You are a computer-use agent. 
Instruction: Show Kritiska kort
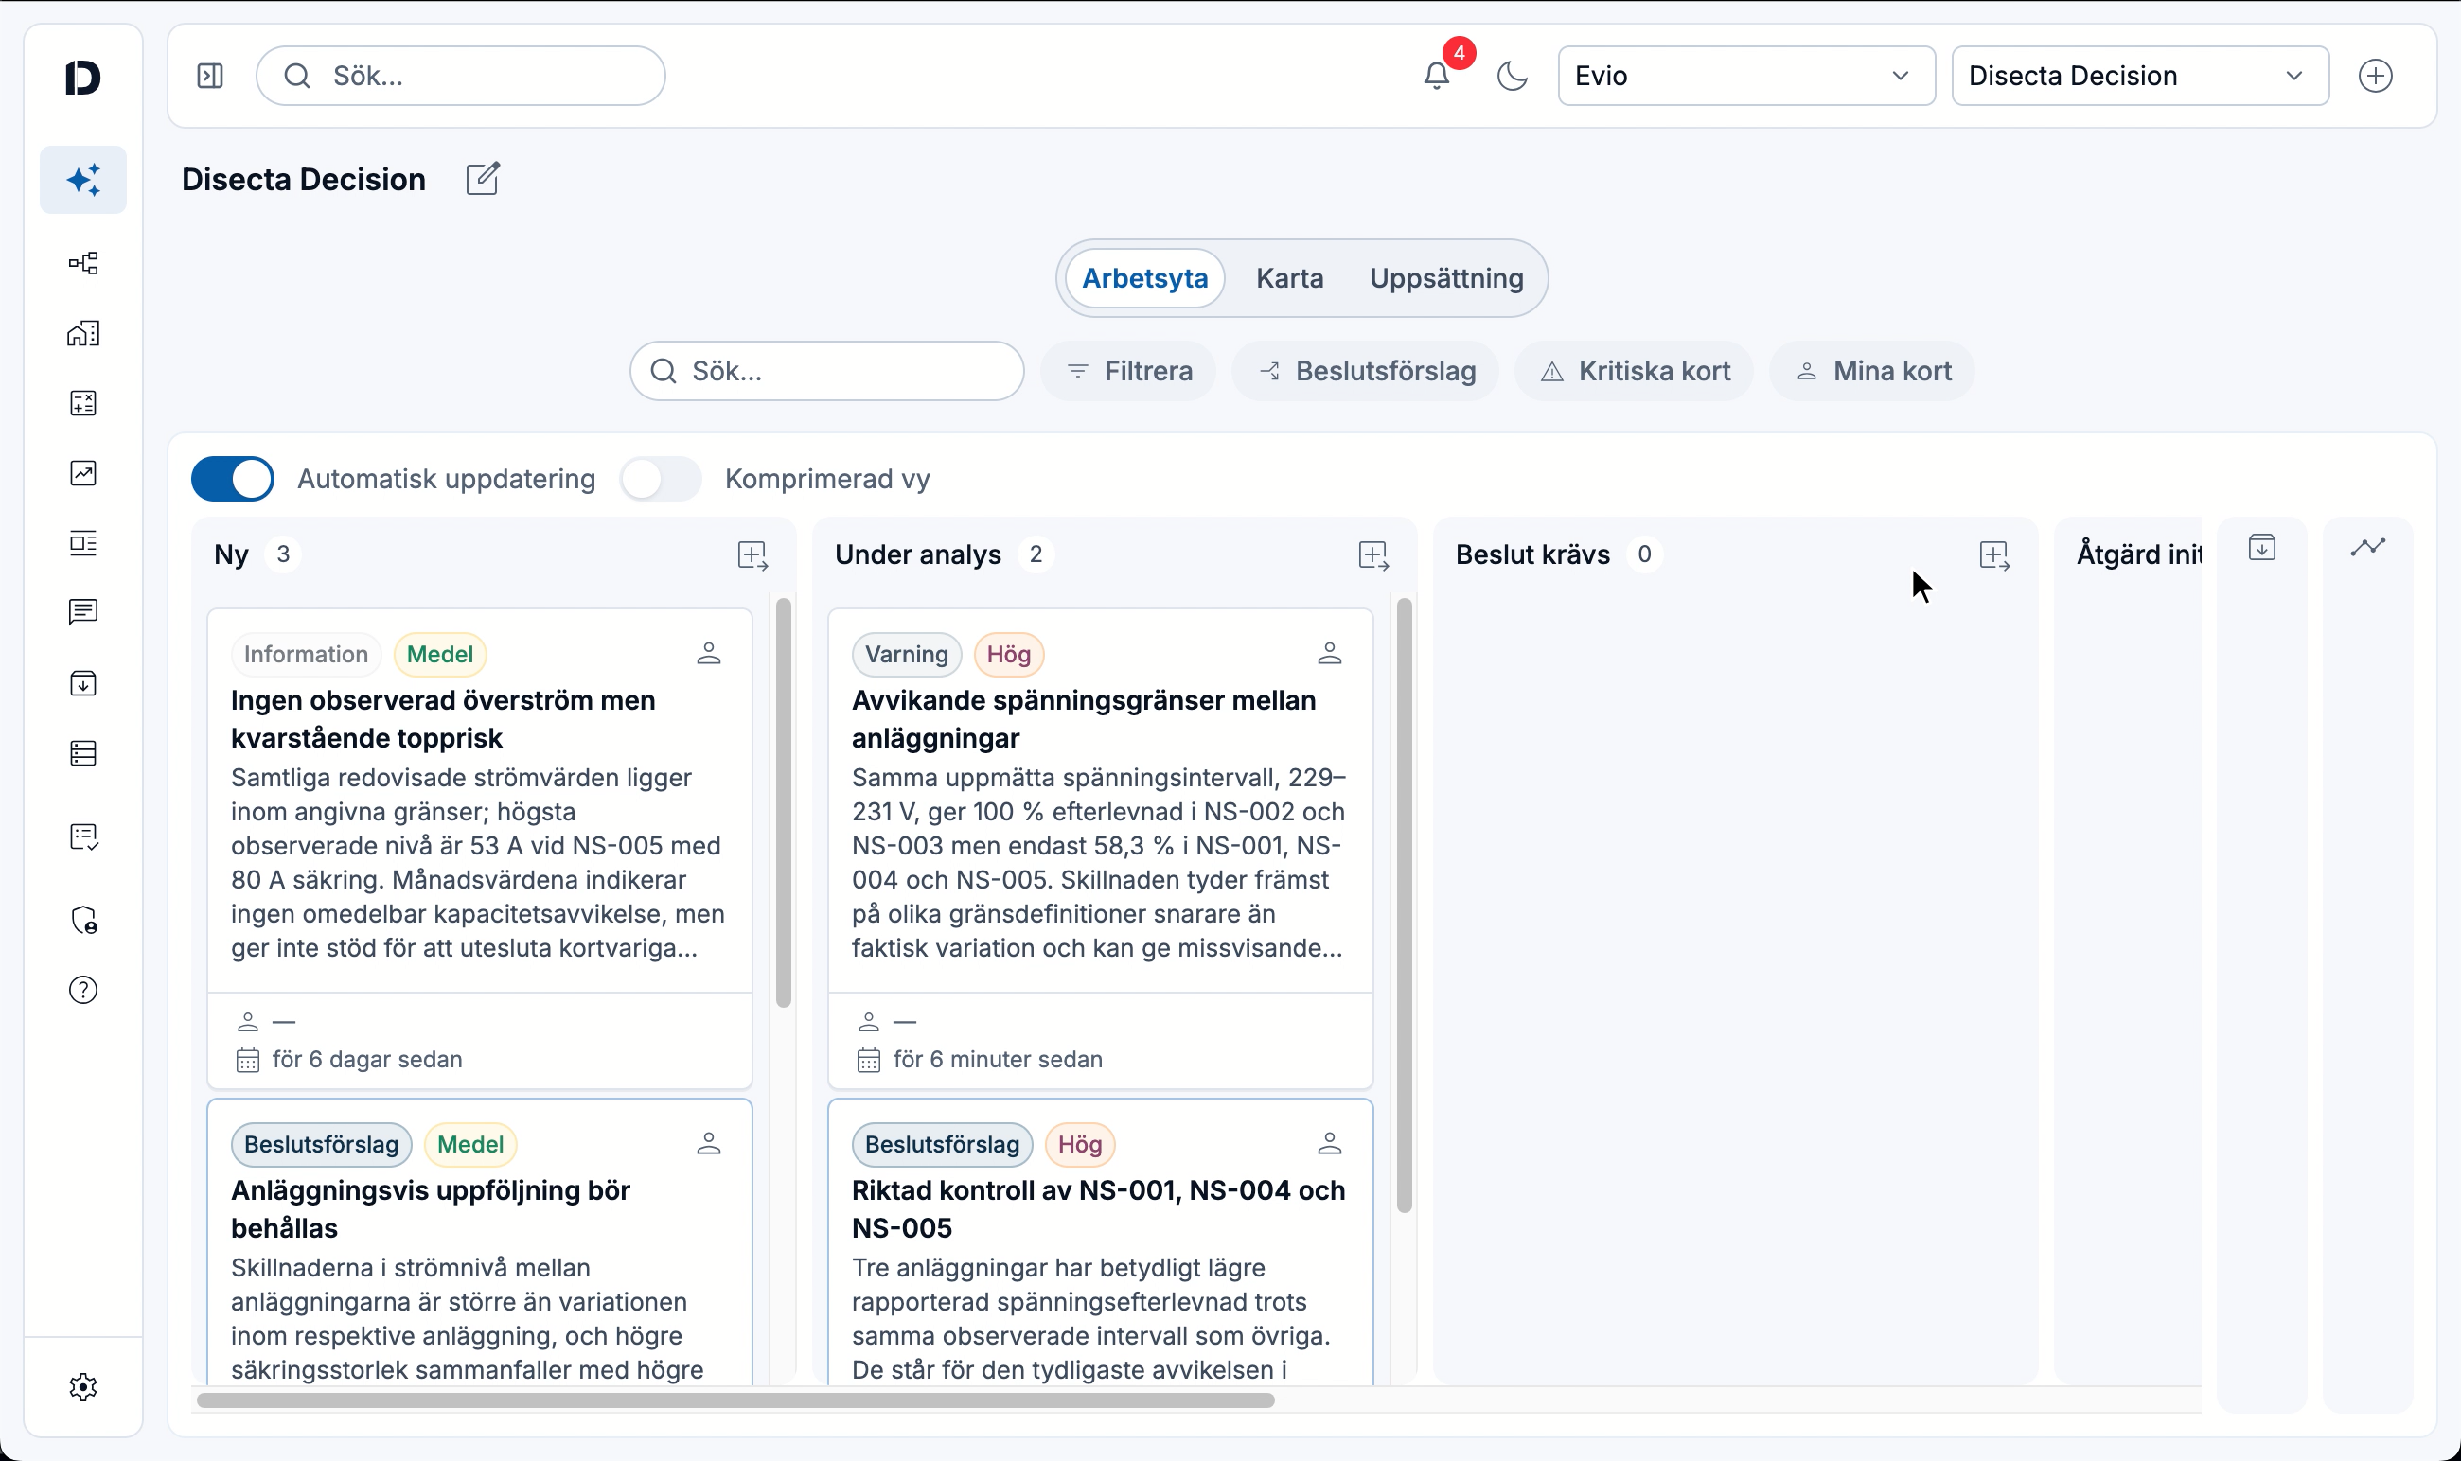click(1635, 371)
